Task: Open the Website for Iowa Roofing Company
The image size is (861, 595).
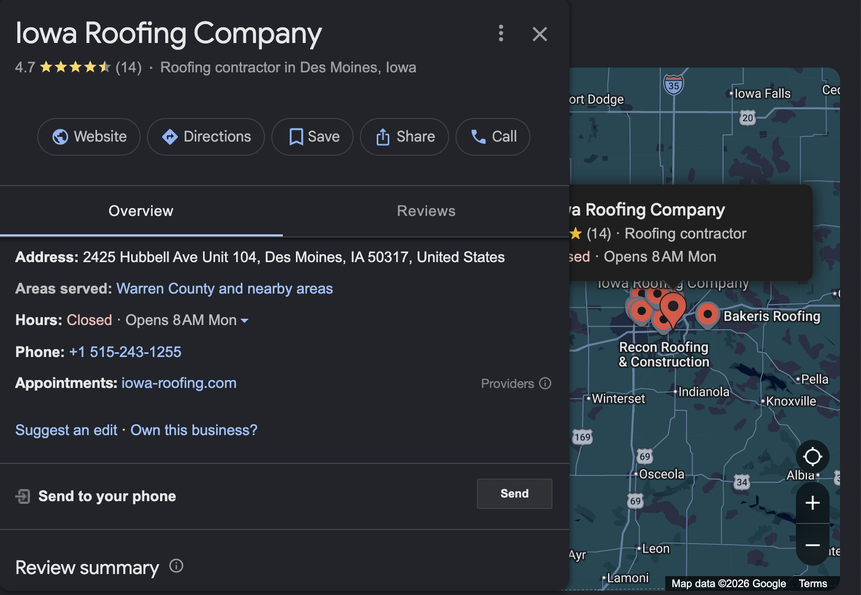Action: pyautogui.click(x=88, y=137)
